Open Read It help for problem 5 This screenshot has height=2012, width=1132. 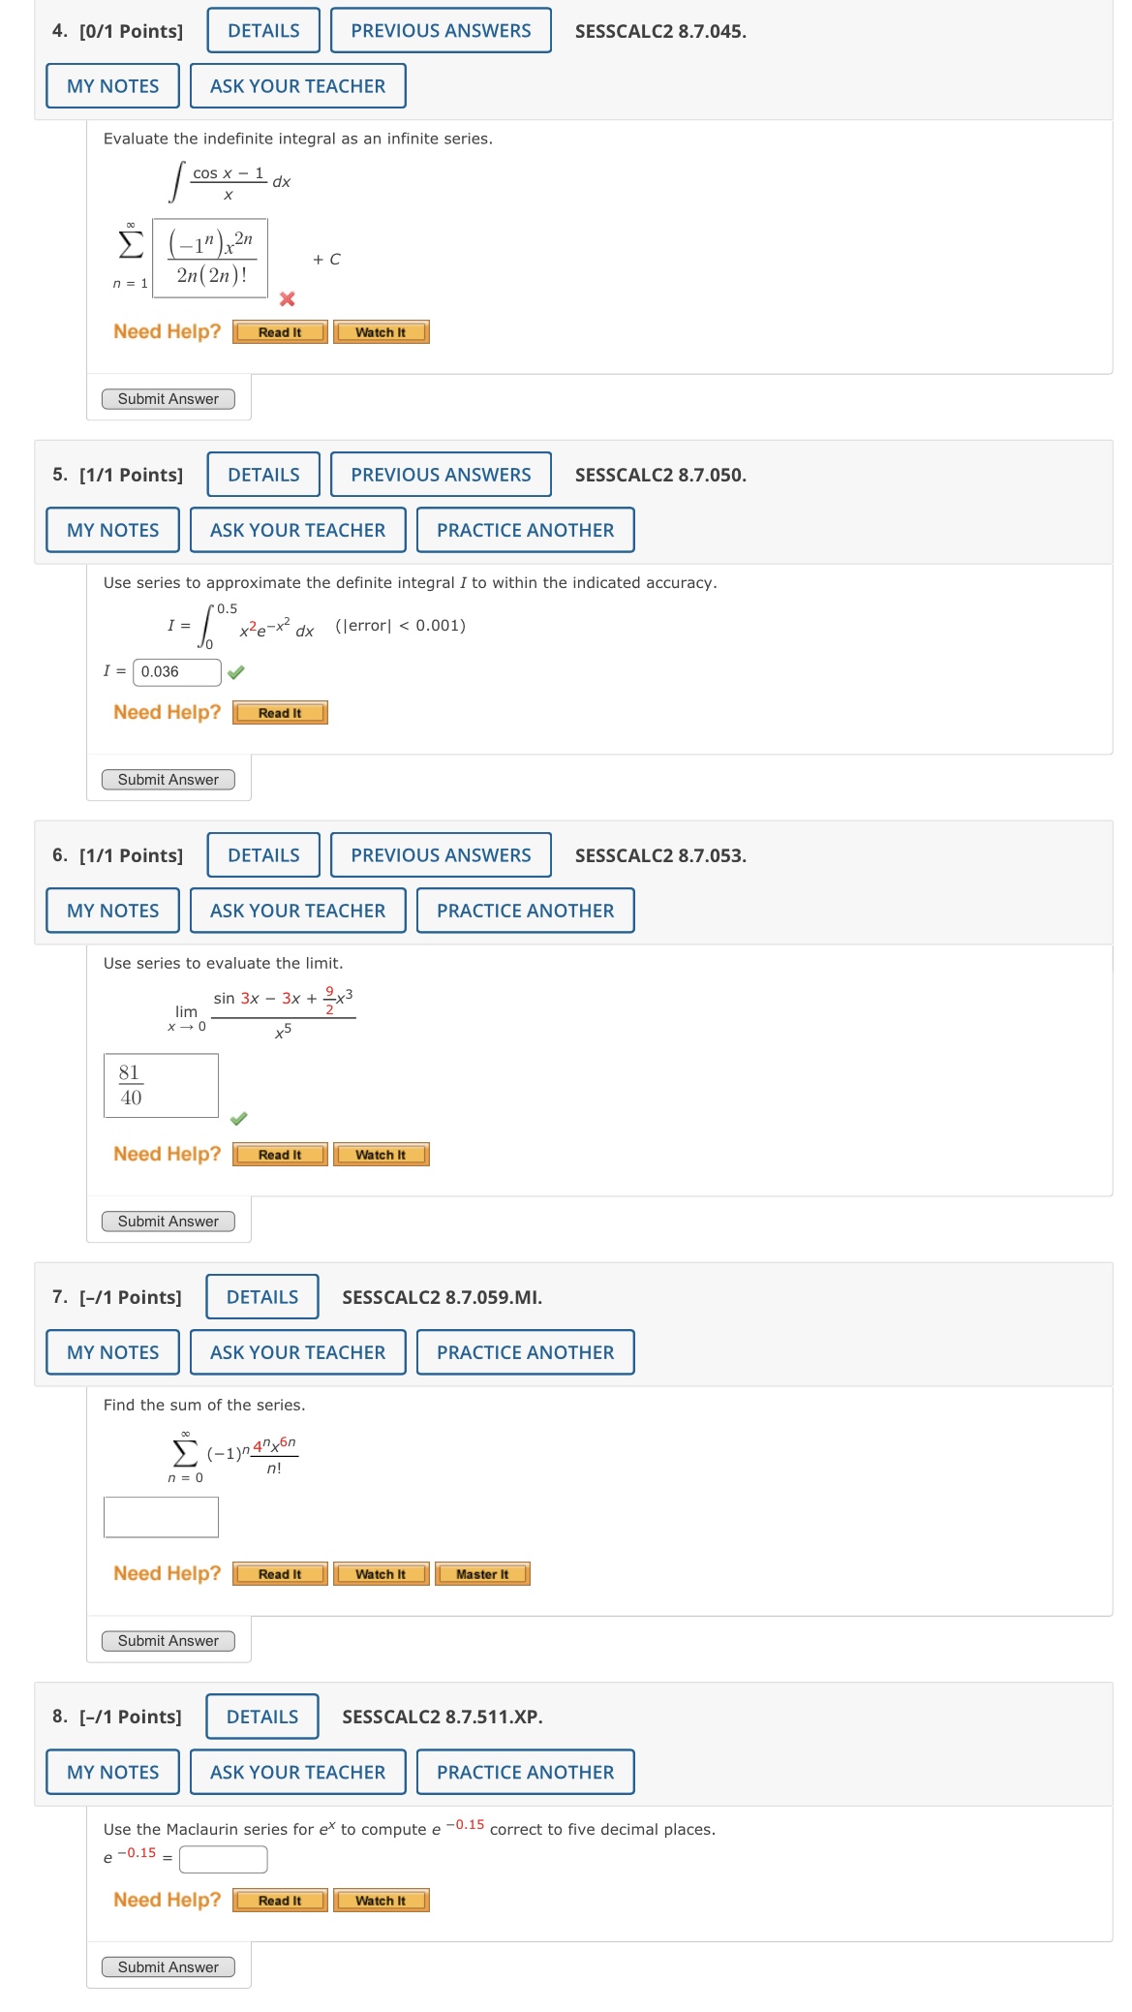point(280,712)
